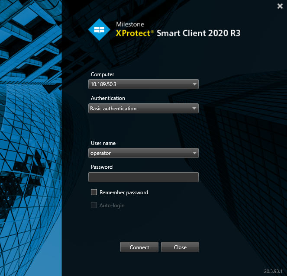
Task: Click the Remember password label text
Action: (124, 193)
